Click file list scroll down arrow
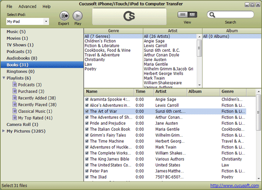Viewport: 262px width, 190px height. pyautogui.click(x=259, y=179)
